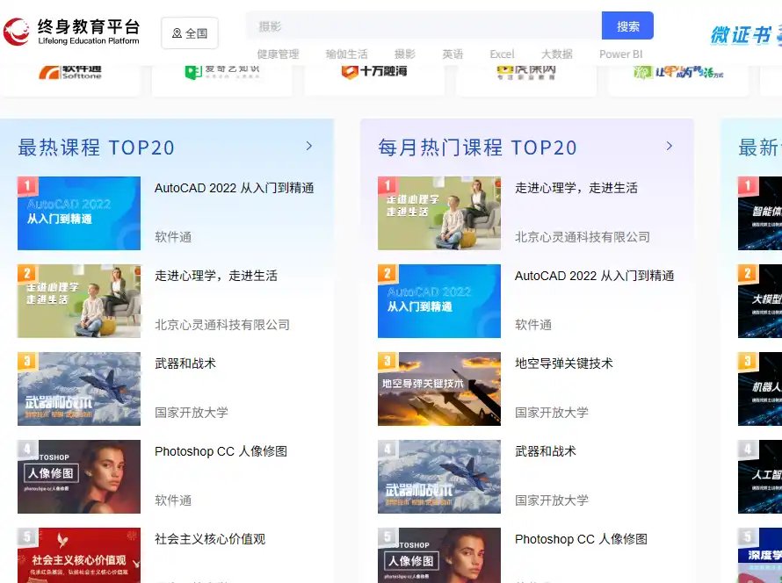Screen dimensions: 782x583
Task: Open the 十万融海 partner logo
Action: tap(374, 73)
